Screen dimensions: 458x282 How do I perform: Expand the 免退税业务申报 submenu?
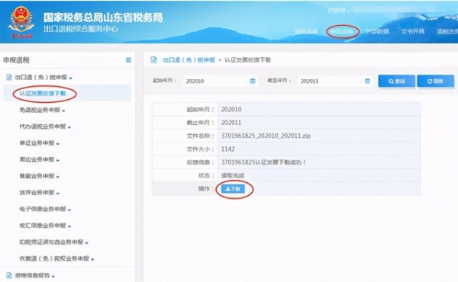tap(42, 110)
